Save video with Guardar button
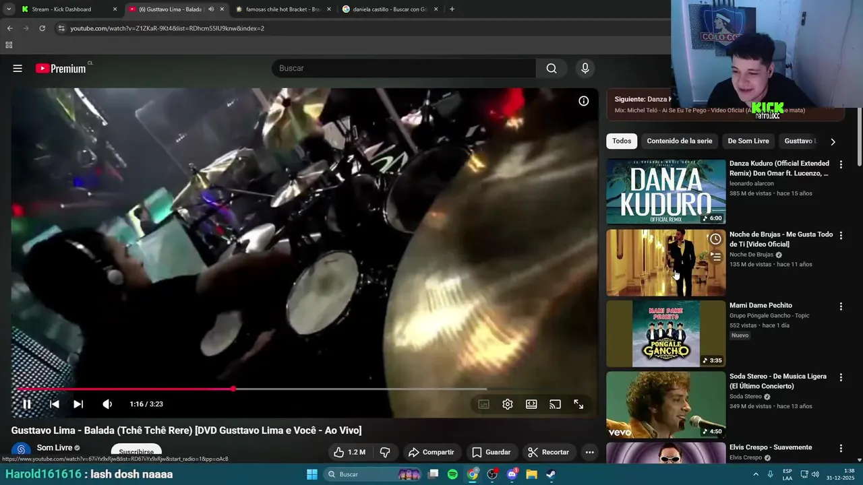This screenshot has height=485, width=863. coord(491,452)
